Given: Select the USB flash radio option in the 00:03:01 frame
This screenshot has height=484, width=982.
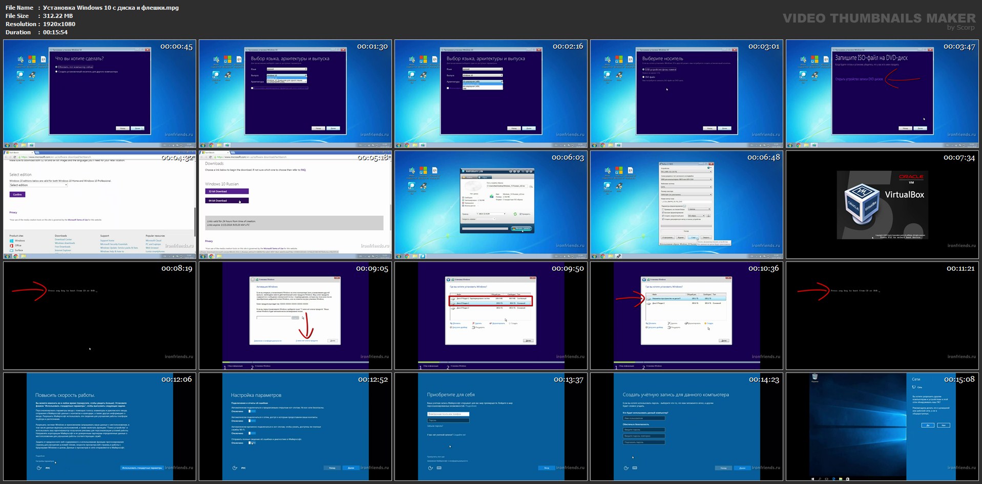Looking at the screenshot, I should 643,69.
